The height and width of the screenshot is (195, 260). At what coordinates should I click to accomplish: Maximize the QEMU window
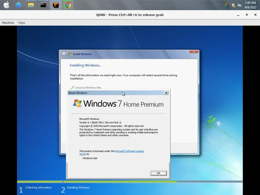pos(247,15)
